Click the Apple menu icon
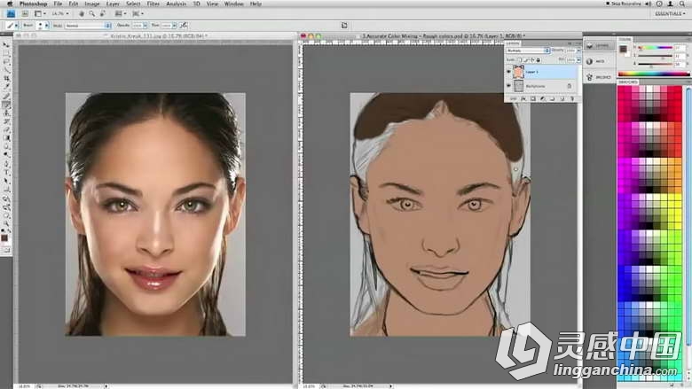This screenshot has width=692, height=389. tap(9, 4)
